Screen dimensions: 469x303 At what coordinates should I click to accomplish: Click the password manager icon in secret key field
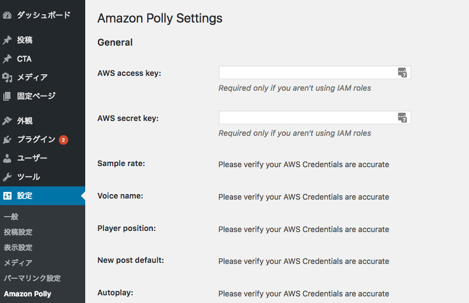(x=402, y=118)
